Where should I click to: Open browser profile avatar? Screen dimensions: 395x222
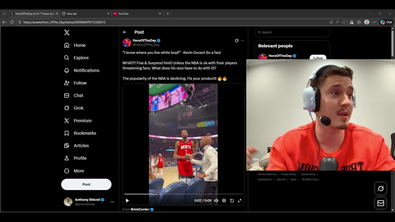pos(367,22)
